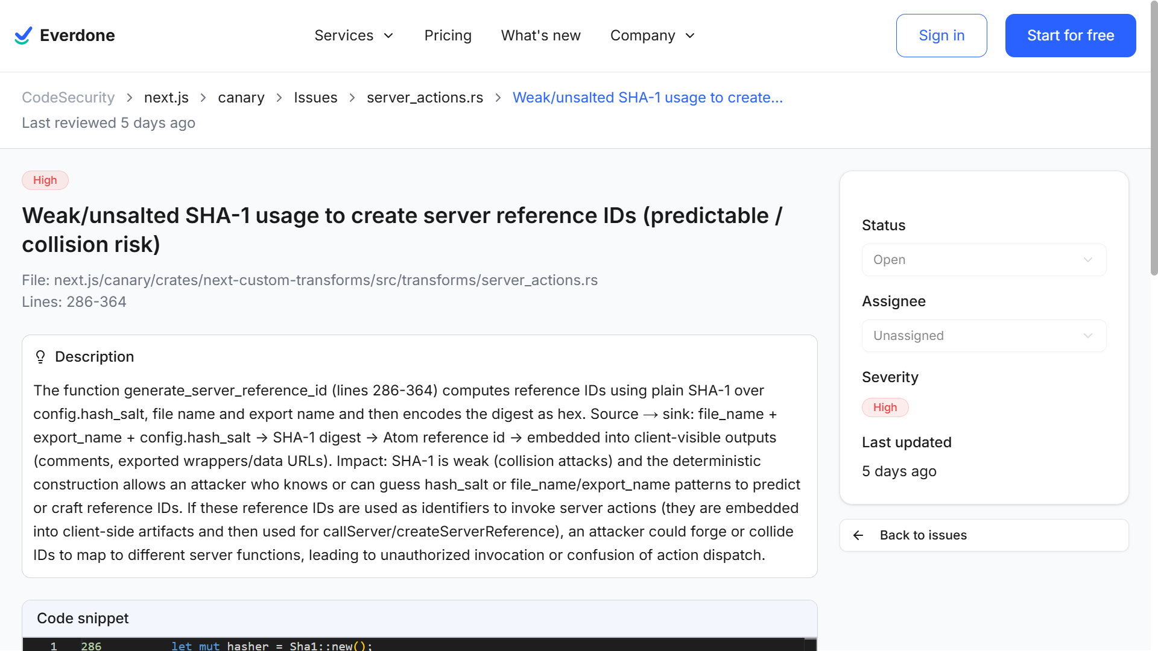Open the Status dropdown showing Open
This screenshot has width=1158, height=651.
point(984,260)
